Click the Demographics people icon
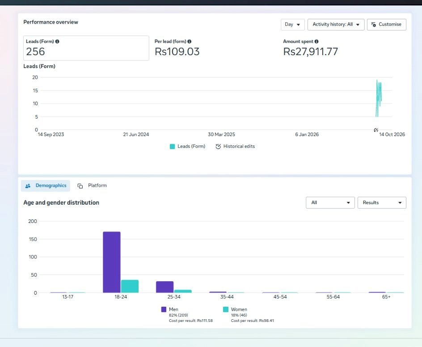The image size is (422, 347). click(28, 186)
